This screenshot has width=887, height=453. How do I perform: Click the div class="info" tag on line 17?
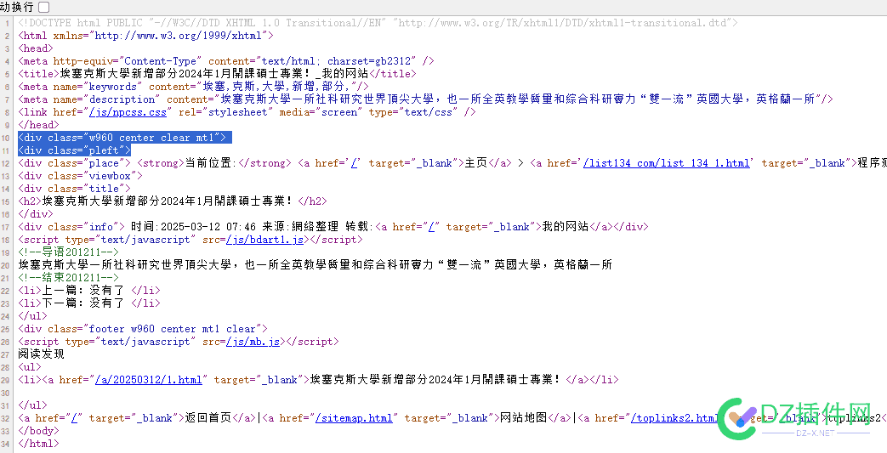point(71,226)
